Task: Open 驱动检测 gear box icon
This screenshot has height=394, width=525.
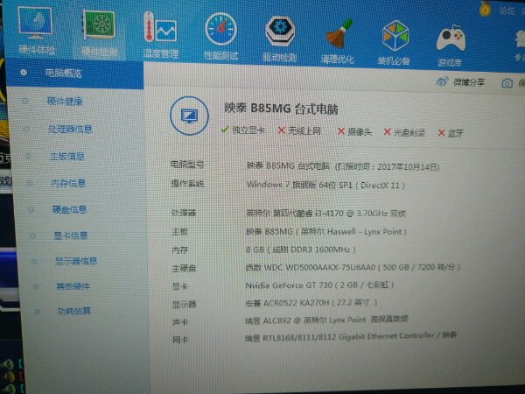Action: click(280, 31)
